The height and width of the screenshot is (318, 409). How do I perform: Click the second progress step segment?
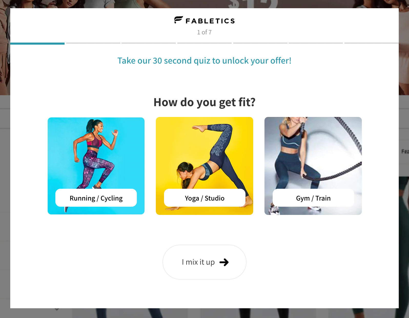tap(93, 43)
